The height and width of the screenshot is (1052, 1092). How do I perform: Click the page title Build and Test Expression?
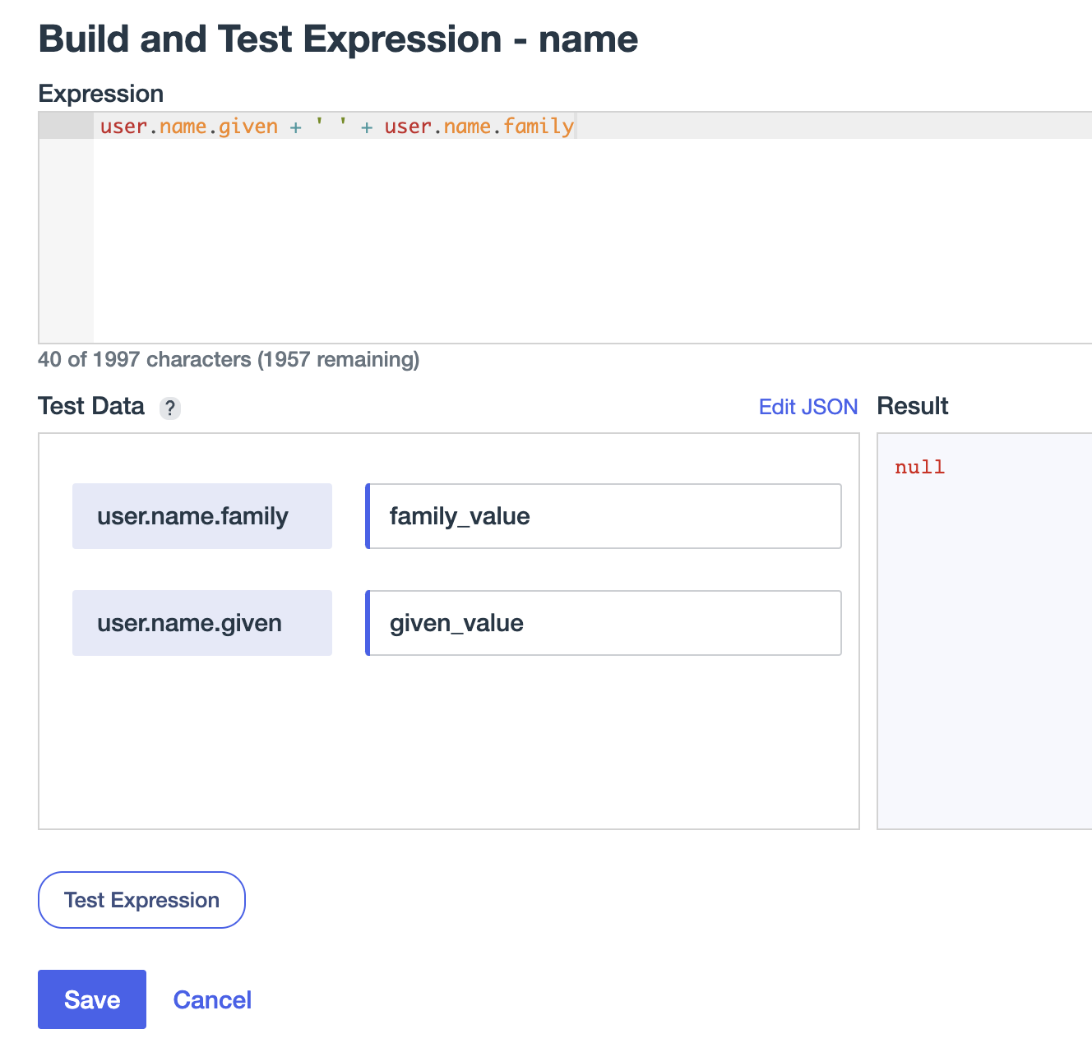pos(337,38)
